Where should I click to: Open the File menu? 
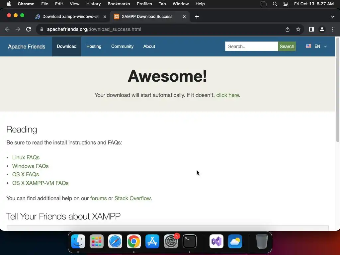(45, 4)
